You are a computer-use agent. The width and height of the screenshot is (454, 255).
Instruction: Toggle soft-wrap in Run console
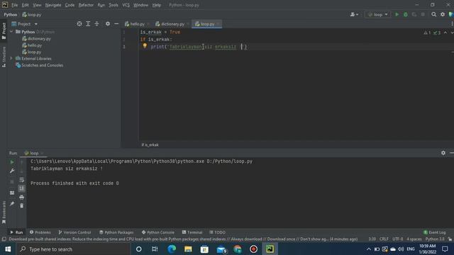pyautogui.click(x=22, y=180)
